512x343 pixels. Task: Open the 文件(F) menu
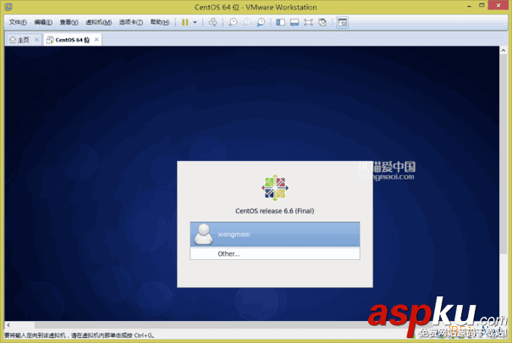pos(18,22)
